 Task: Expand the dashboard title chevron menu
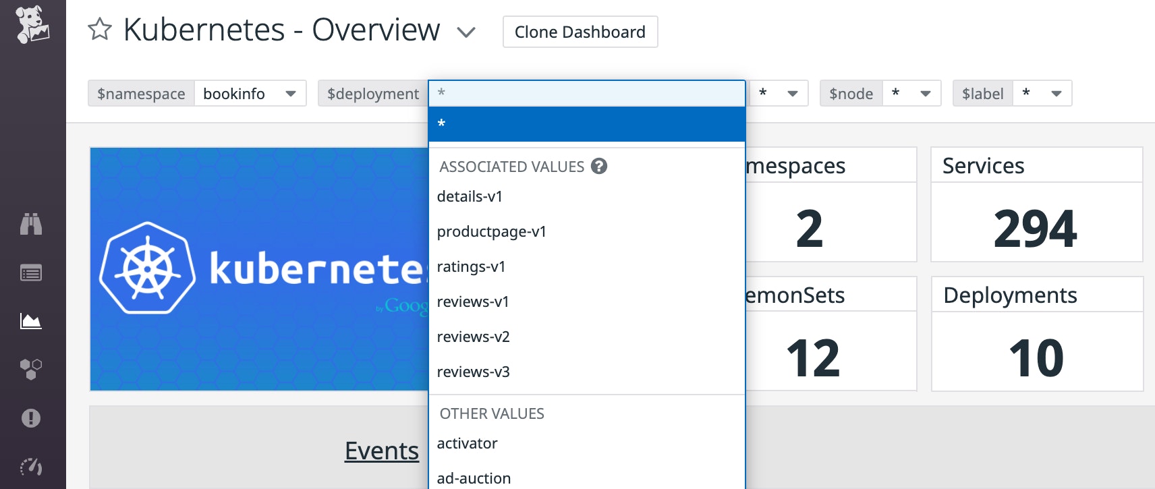coord(466,32)
